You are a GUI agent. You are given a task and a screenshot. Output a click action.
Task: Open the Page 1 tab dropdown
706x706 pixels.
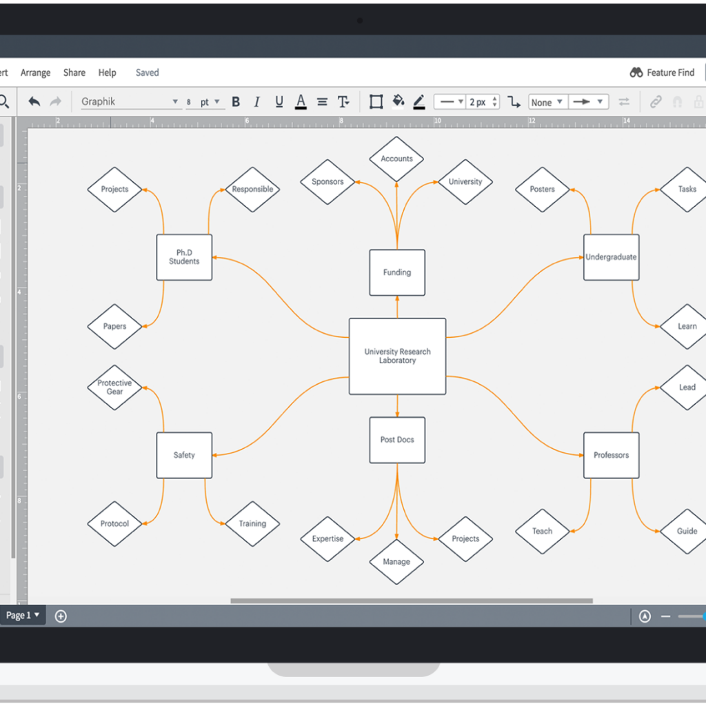23,616
